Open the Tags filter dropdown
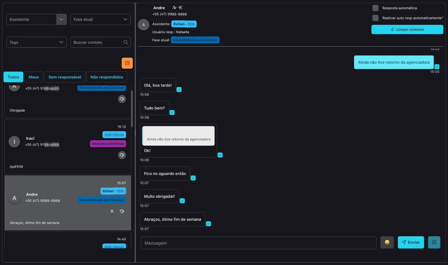Screen dimensions: 448x265 36,42
